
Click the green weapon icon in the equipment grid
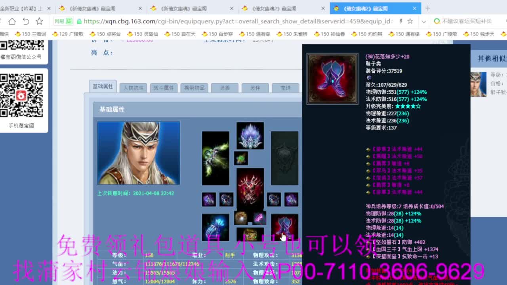click(215, 158)
